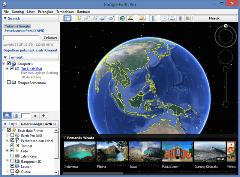This screenshot has height=177, width=240.
Task: Click the move joystick circle
Action: click(226, 57)
